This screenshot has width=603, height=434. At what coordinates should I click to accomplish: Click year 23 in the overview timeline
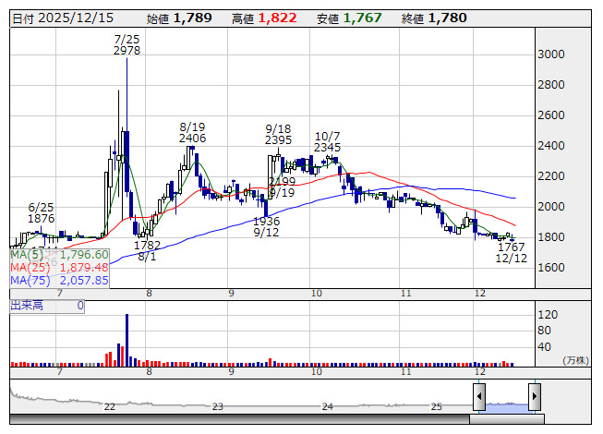point(218,406)
